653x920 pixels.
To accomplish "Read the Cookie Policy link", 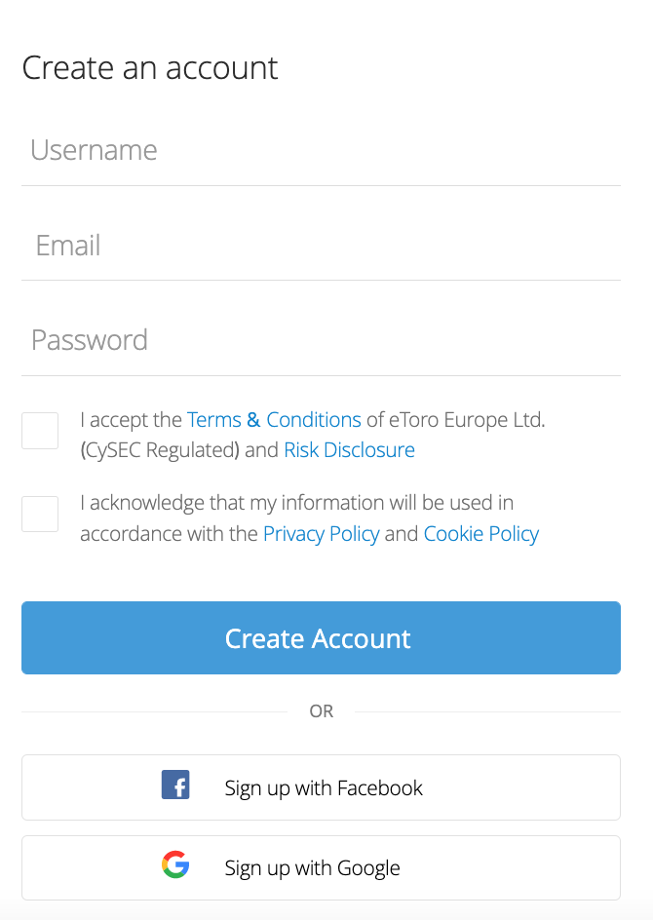I will [x=481, y=534].
